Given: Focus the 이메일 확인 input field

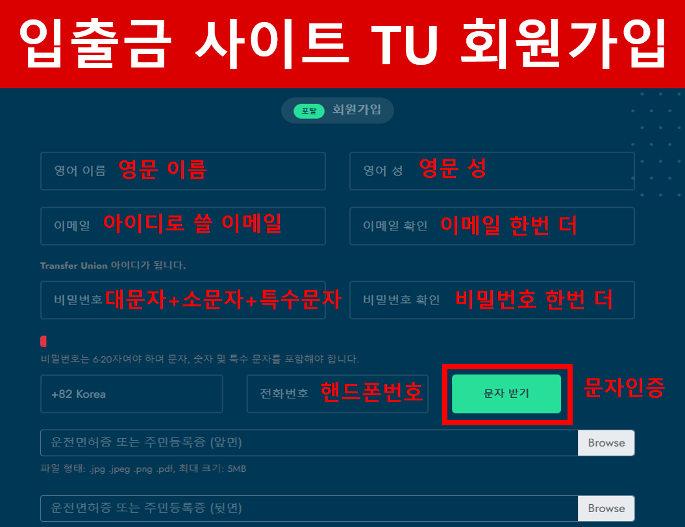Looking at the screenshot, I should pos(492,226).
